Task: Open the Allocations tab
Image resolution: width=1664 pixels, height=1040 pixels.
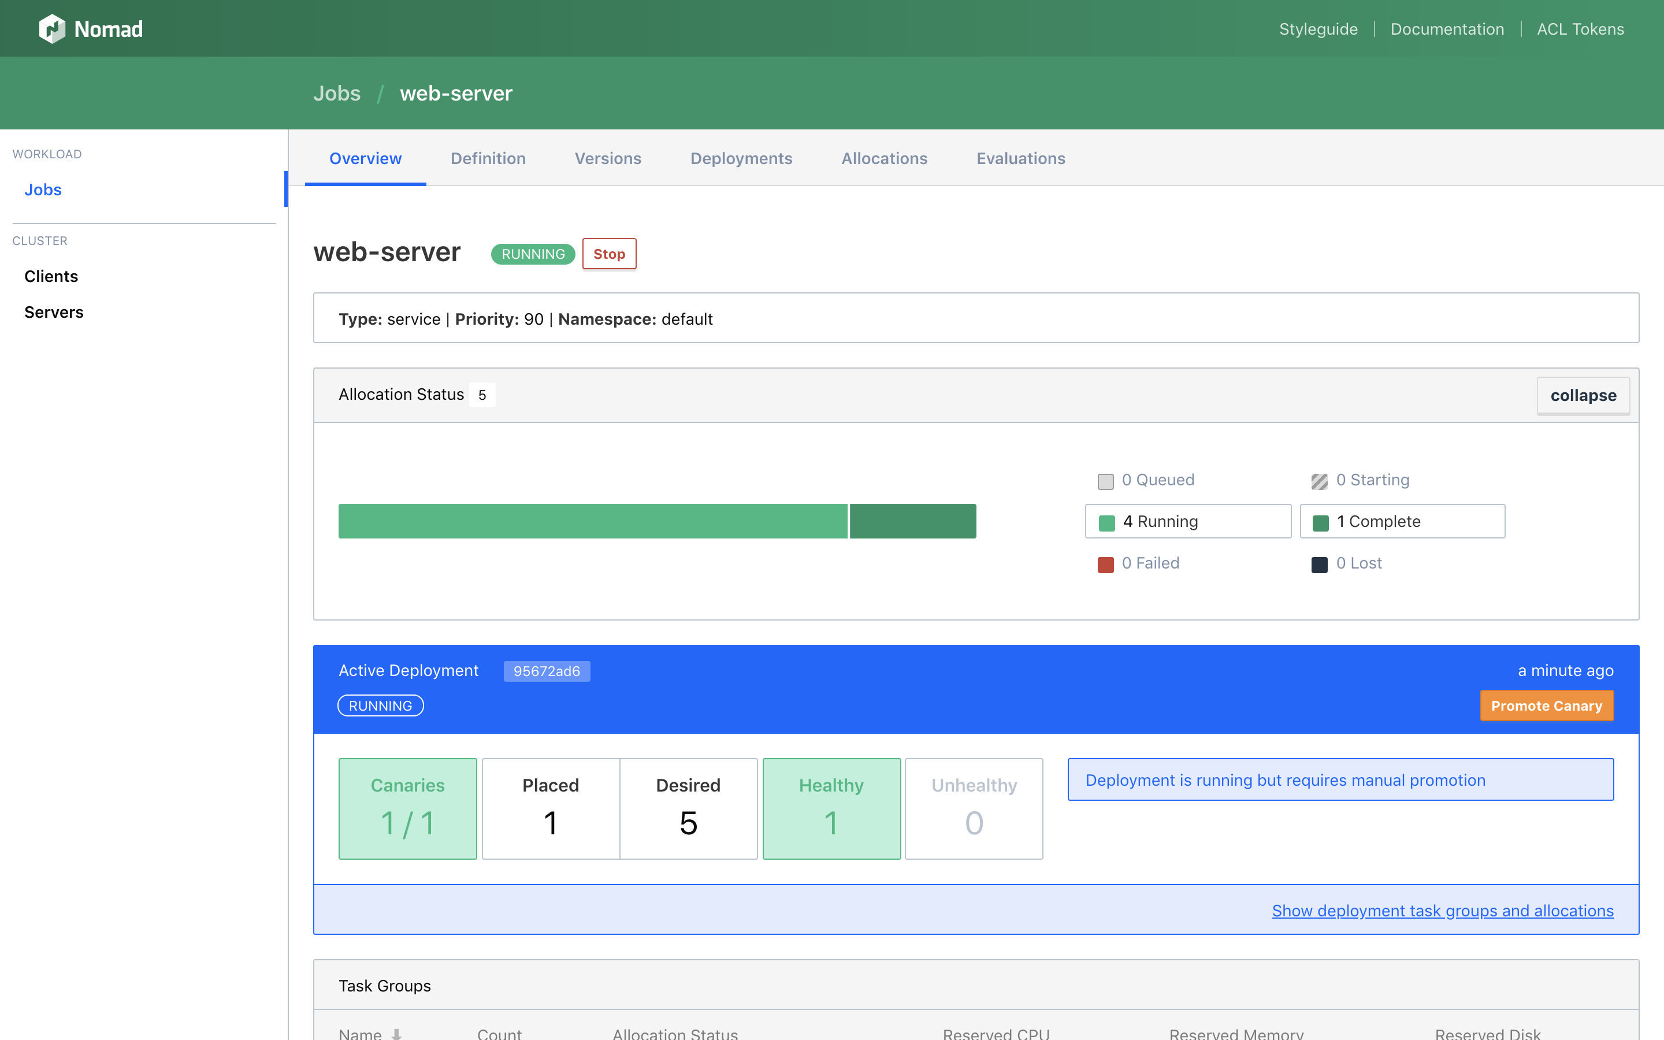Action: pyautogui.click(x=883, y=159)
